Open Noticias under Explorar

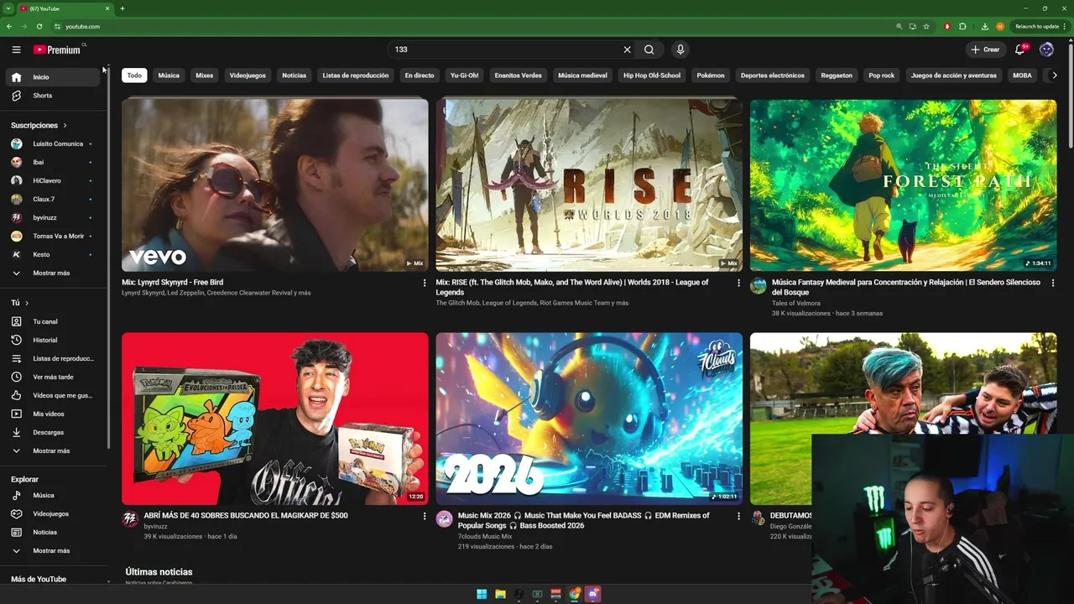tap(55, 532)
